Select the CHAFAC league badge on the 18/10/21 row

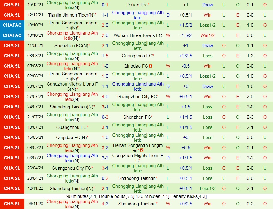12,25
